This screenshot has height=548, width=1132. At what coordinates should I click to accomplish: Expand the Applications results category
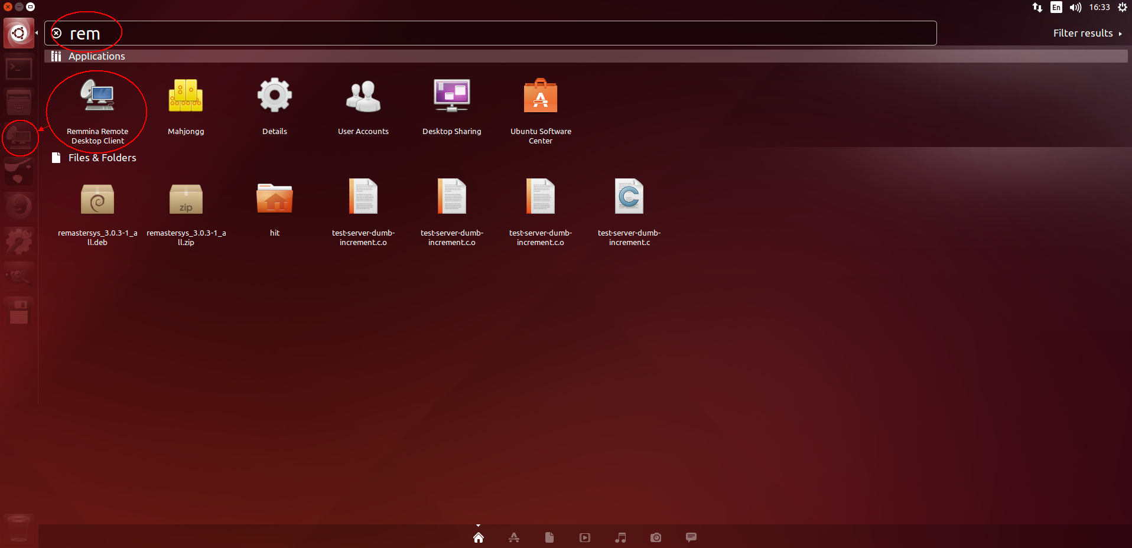pyautogui.click(x=97, y=56)
